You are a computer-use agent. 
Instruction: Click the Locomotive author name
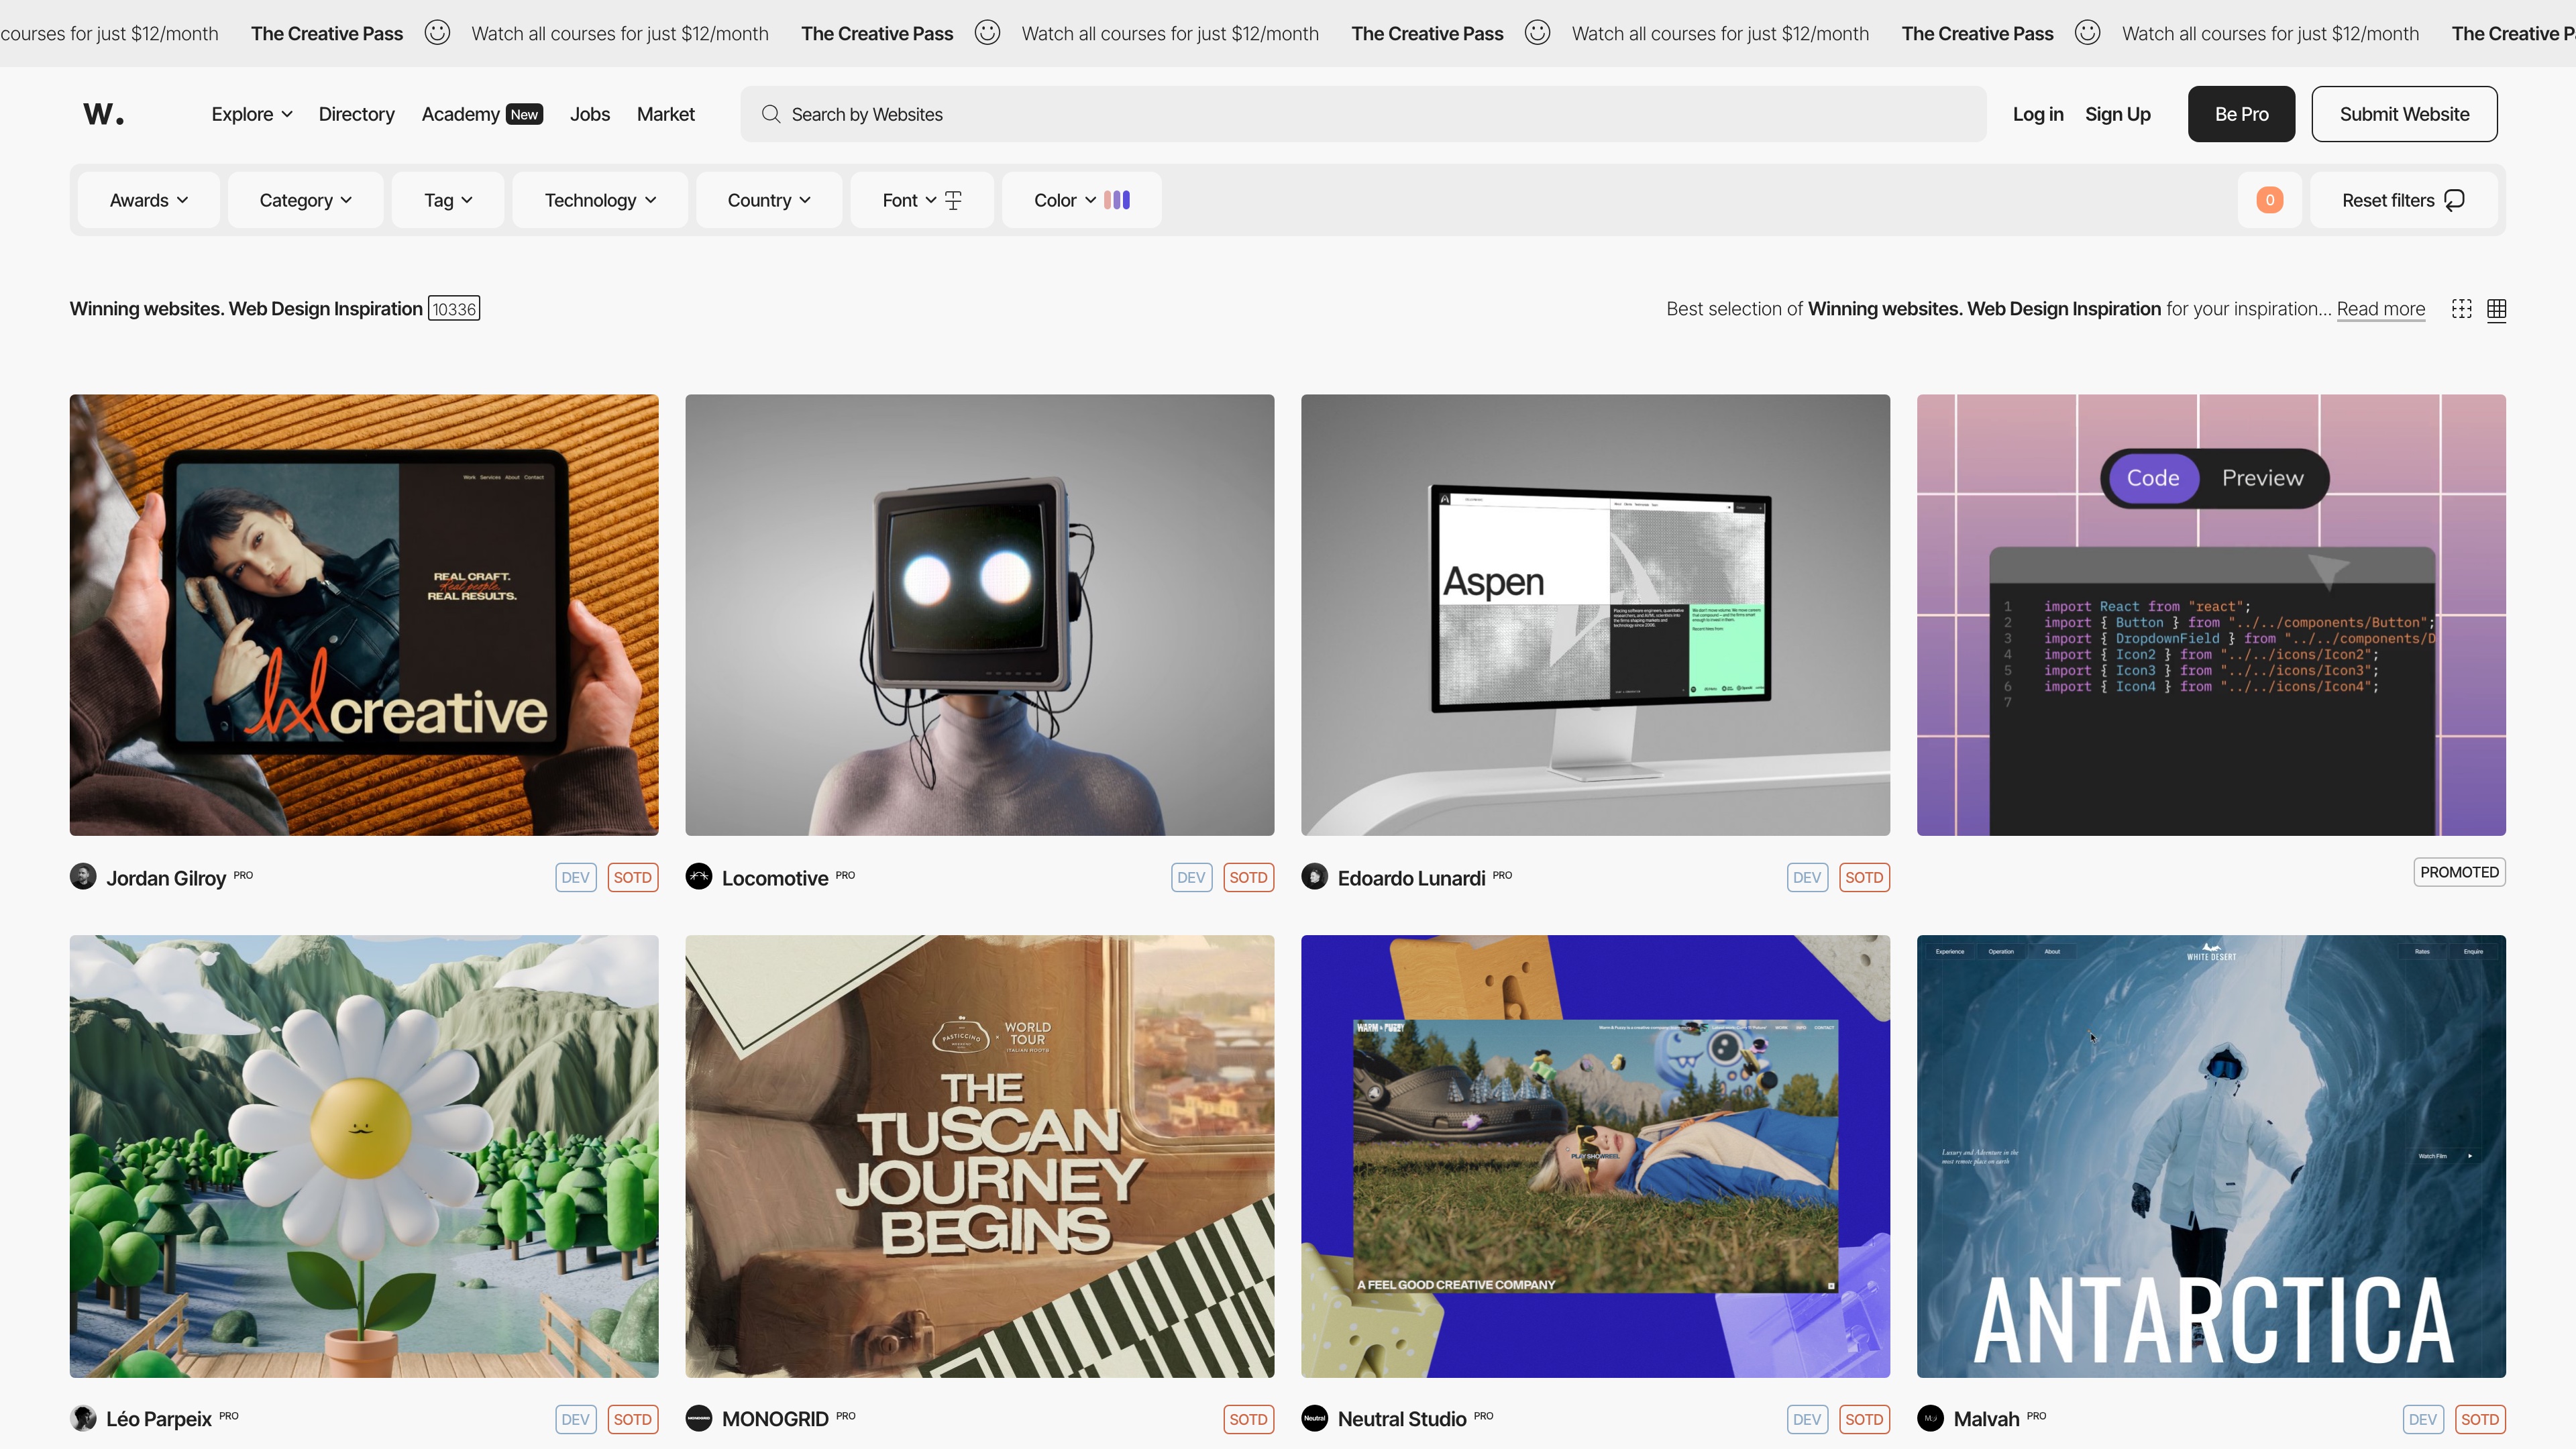pos(775,878)
